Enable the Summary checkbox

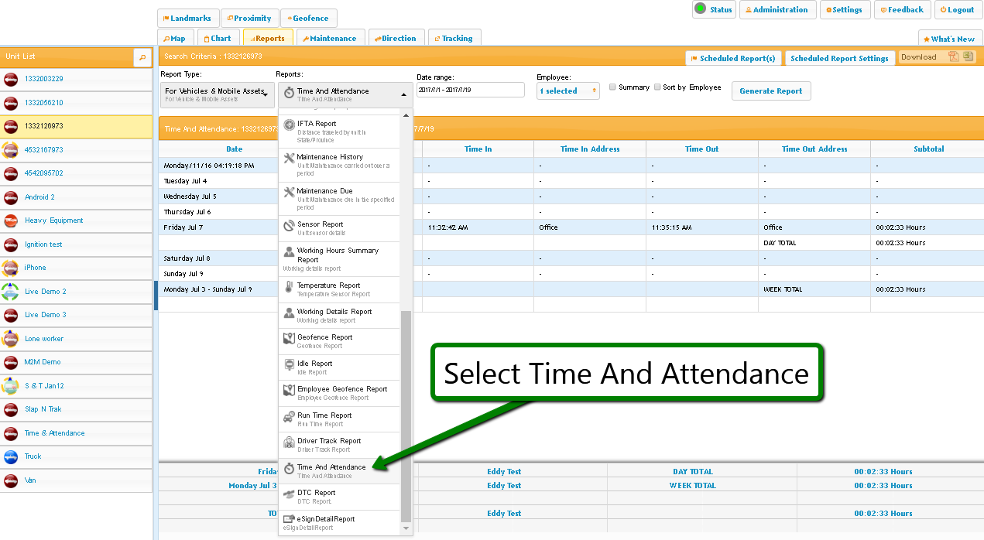coord(612,87)
